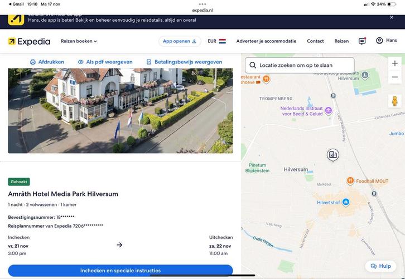This screenshot has width=405, height=279.
Task: Click the Bevestigingsnummer text
Action: (x=41, y=217)
